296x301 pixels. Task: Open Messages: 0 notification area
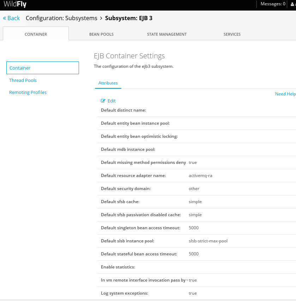[273, 4]
